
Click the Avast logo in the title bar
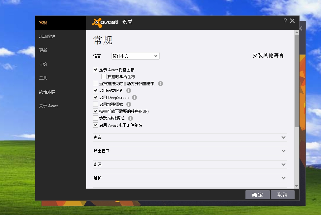click(105, 22)
